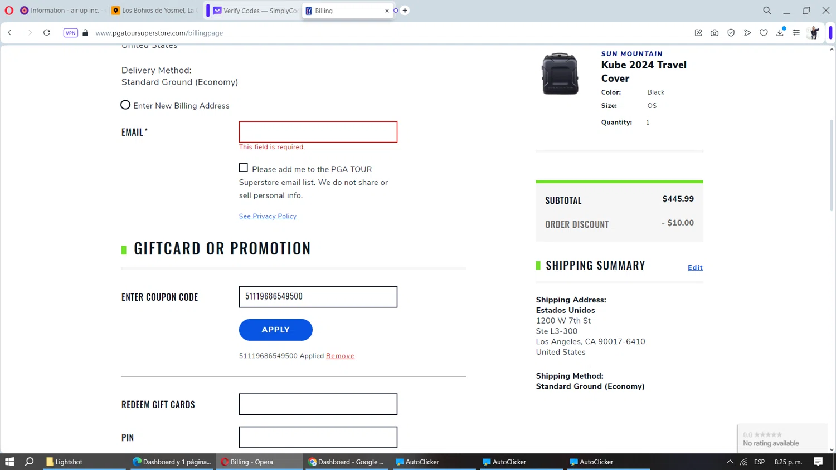View site security lock icon
Image resolution: width=836 pixels, height=470 pixels.
pos(85,33)
